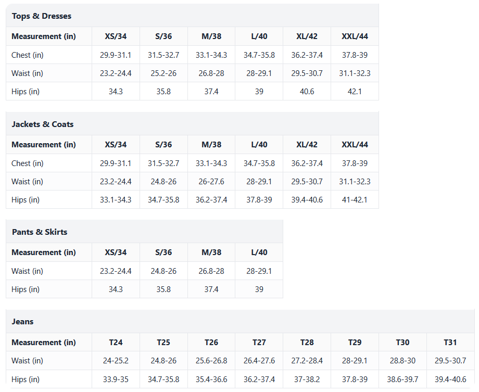This screenshot has width=479, height=392.
Task: Select the XXL/44 header under Jackets & Coats
Action: pyautogui.click(x=355, y=144)
